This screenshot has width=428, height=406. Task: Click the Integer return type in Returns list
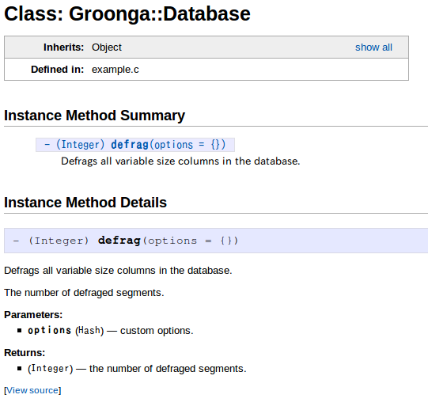click(x=50, y=368)
